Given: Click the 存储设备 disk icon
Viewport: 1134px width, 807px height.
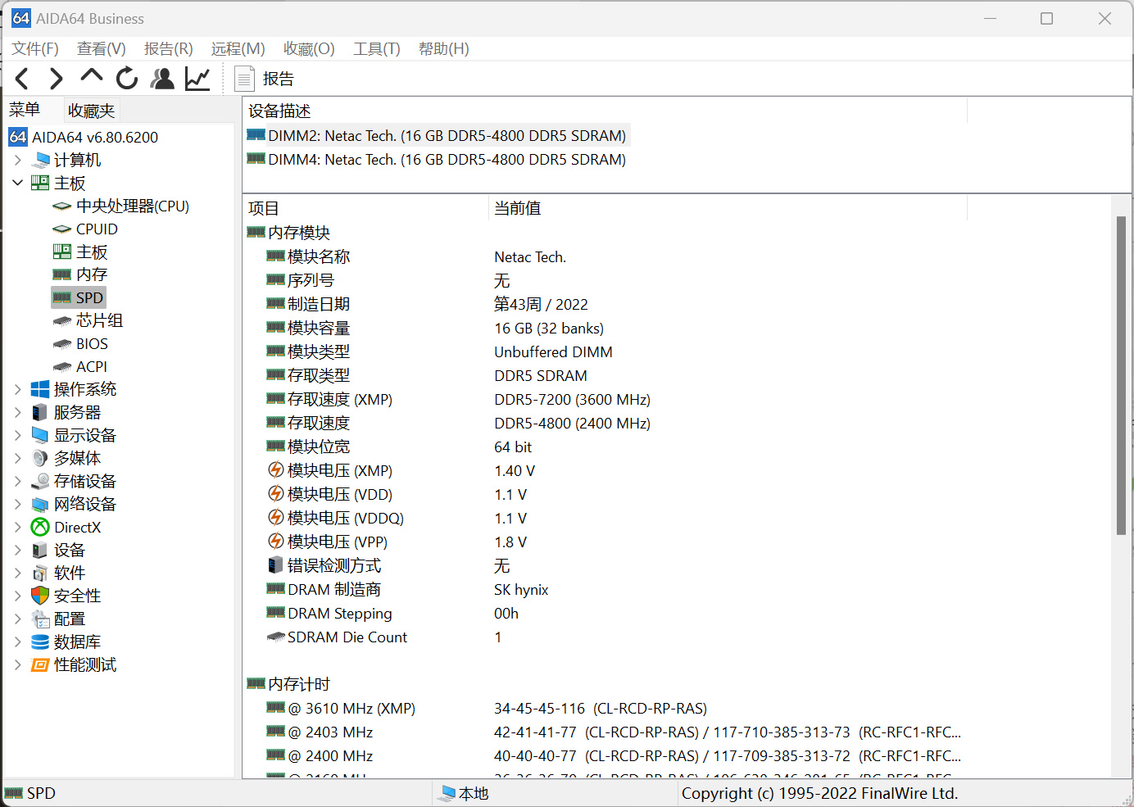Looking at the screenshot, I should pyautogui.click(x=40, y=481).
